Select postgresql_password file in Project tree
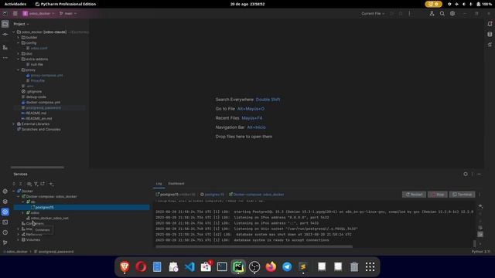 click(x=43, y=108)
